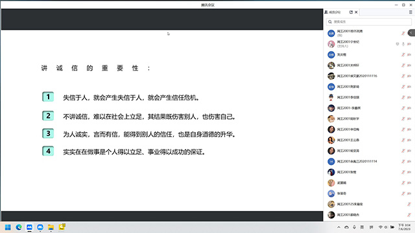Screen dimensions: 415x233
Task: Pop out the members panel into separate window
Action: coord(351,12)
